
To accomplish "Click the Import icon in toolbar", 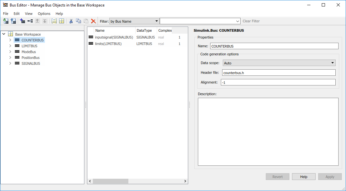I will coord(6,21).
